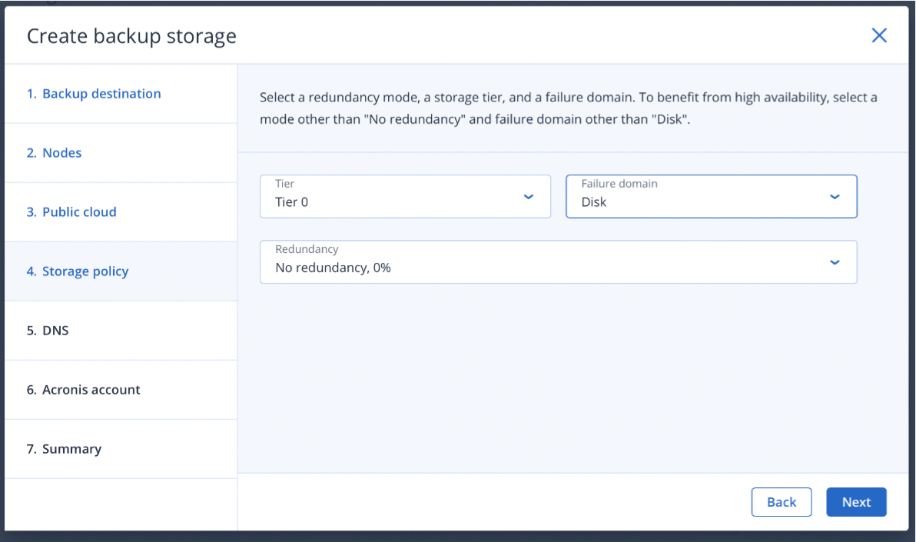The image size is (916, 542).
Task: Click the redundancy mode instruction text
Action: pos(568,108)
